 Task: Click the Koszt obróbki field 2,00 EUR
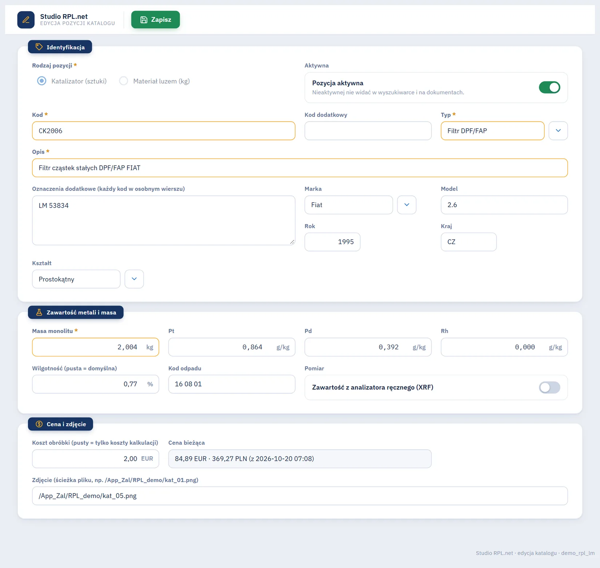coord(95,459)
